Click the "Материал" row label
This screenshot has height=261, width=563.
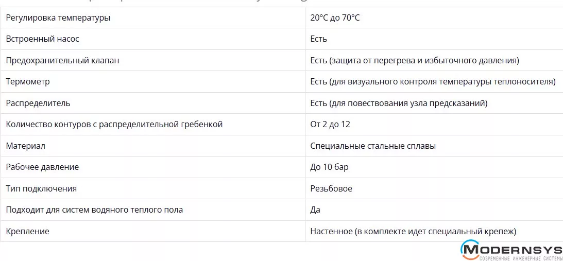(25, 146)
